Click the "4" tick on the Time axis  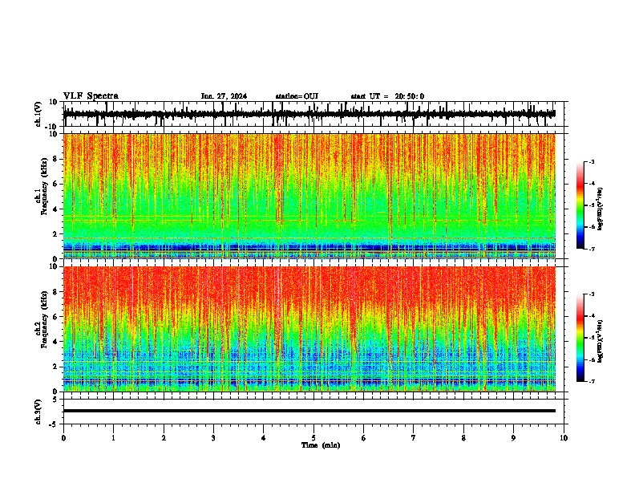[x=264, y=438]
